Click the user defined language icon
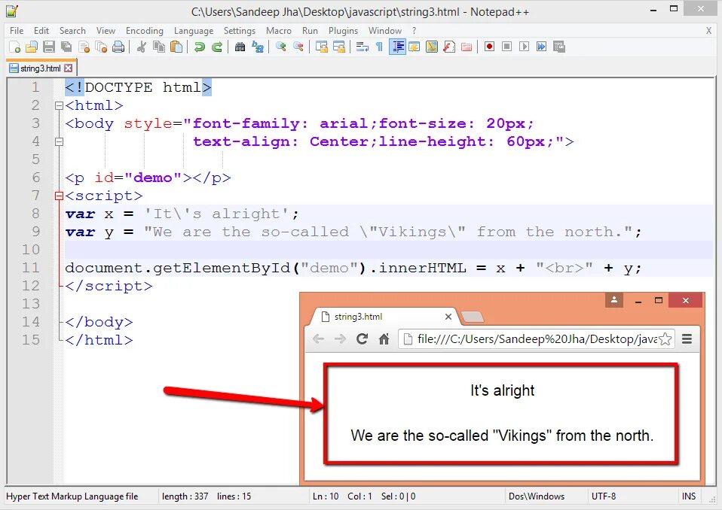This screenshot has width=722, height=510. pos(414,47)
